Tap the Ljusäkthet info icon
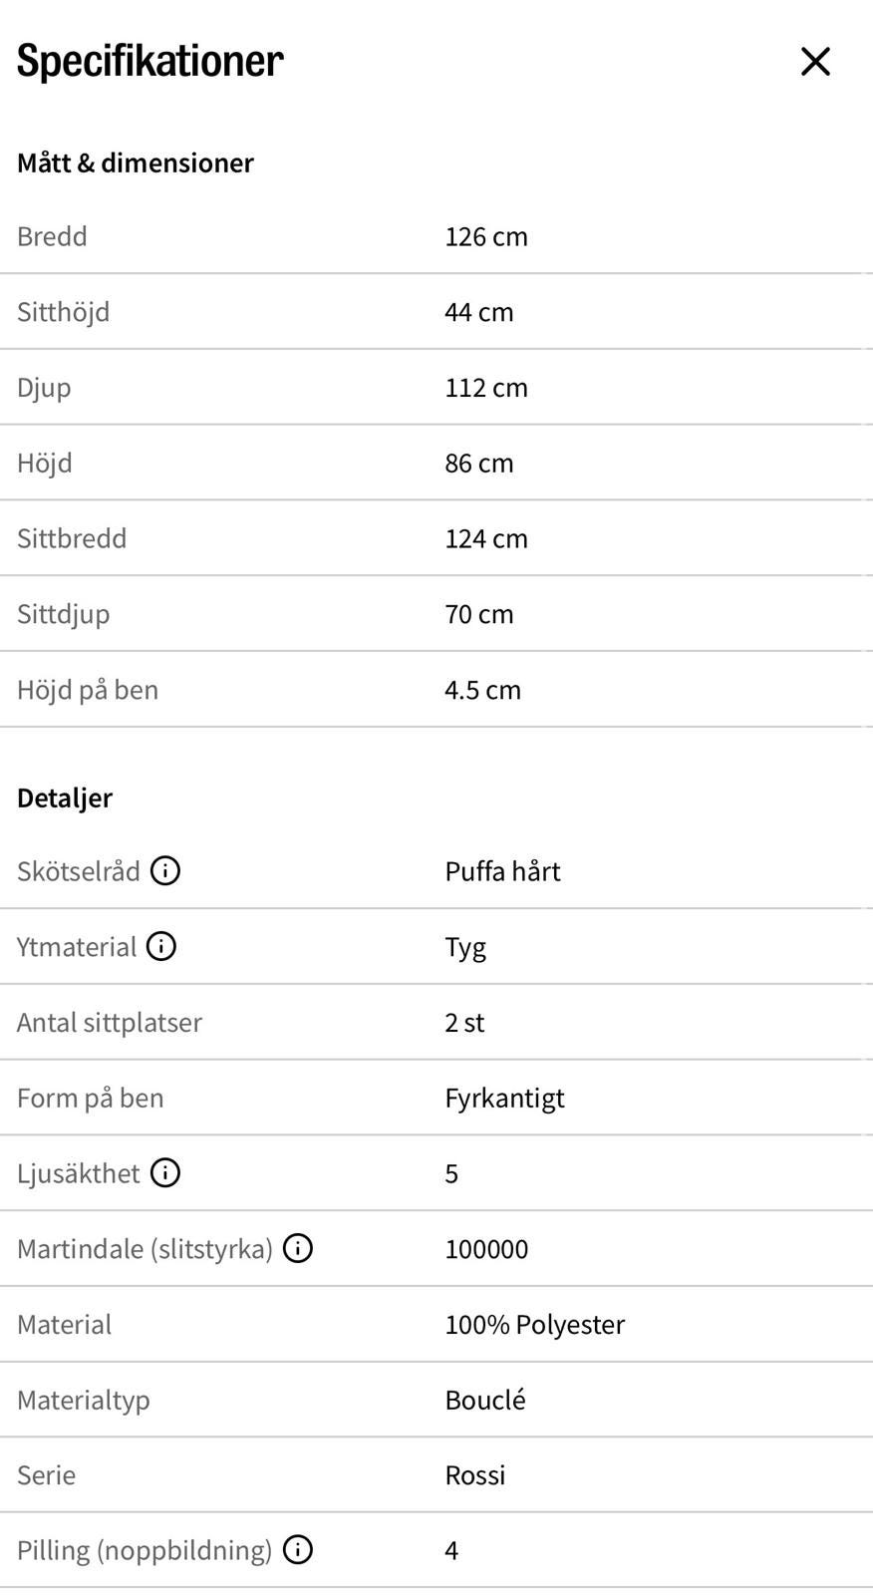 click(x=165, y=1173)
